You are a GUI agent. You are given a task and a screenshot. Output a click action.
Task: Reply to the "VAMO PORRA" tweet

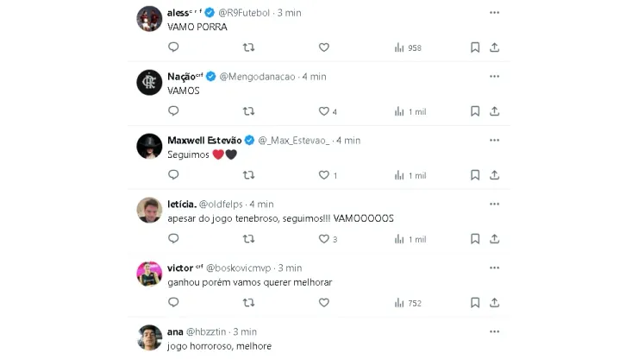coord(173,47)
